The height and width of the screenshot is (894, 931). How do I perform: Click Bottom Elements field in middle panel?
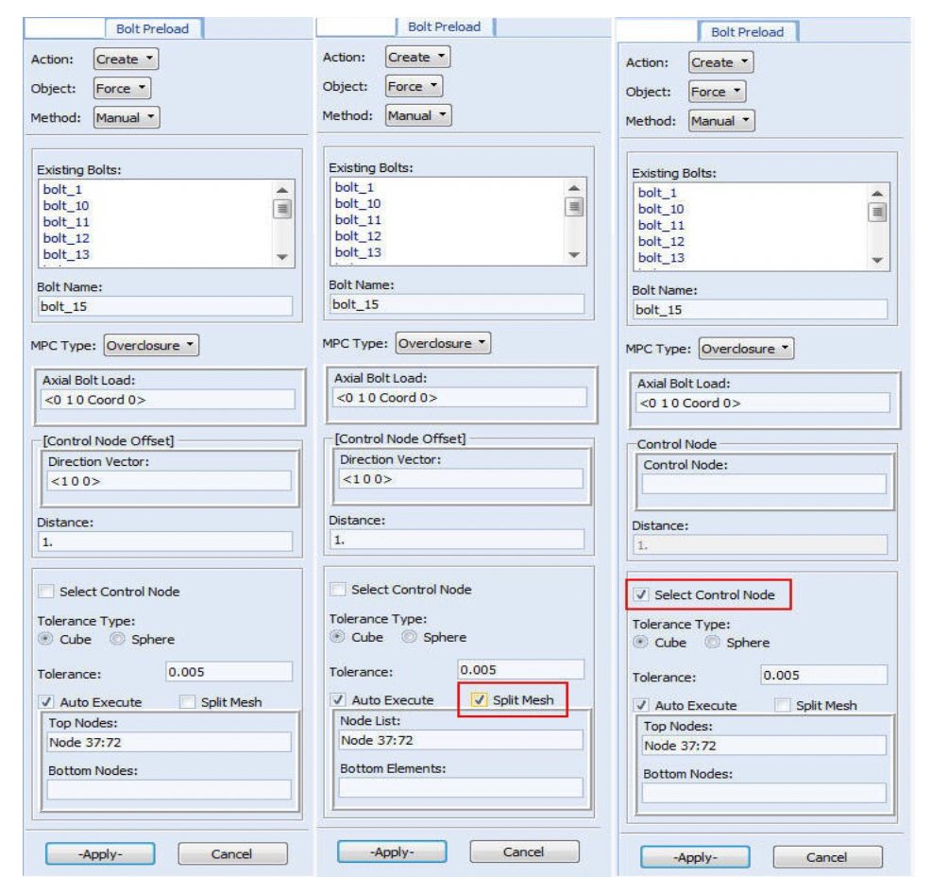point(461,787)
